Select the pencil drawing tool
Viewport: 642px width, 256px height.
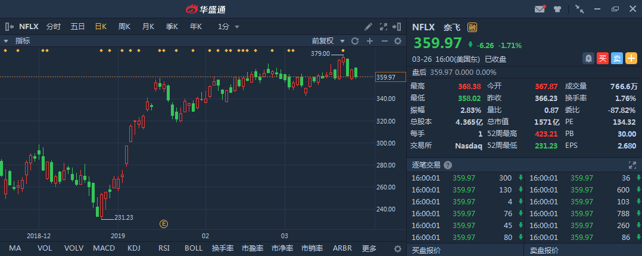tap(368, 27)
